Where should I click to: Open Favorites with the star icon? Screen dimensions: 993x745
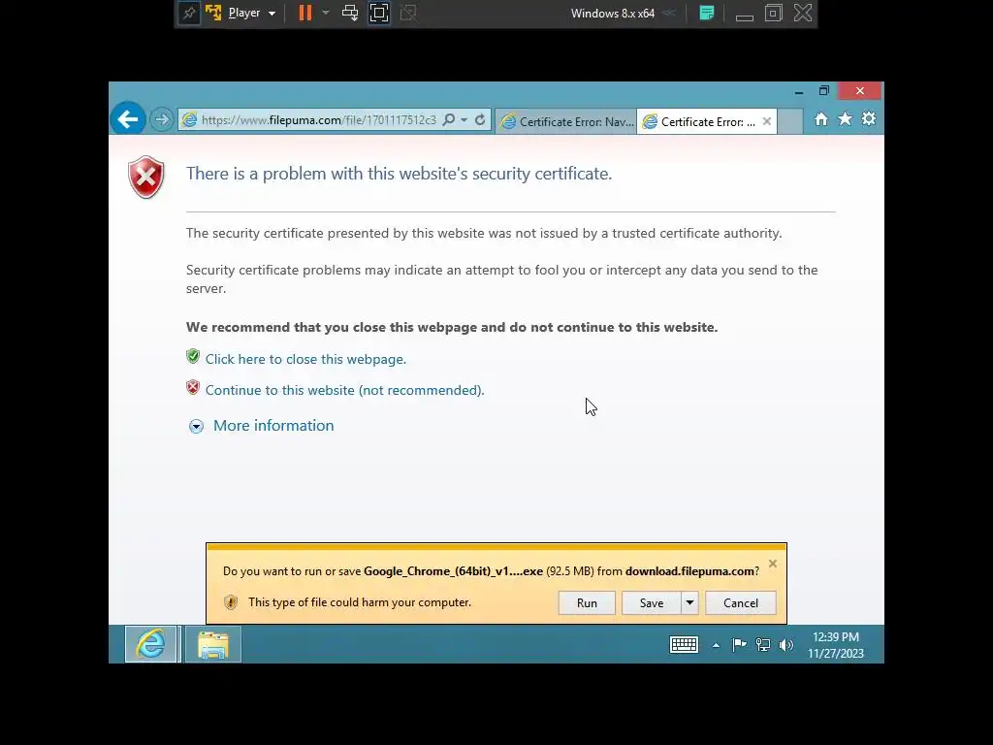[x=845, y=119]
